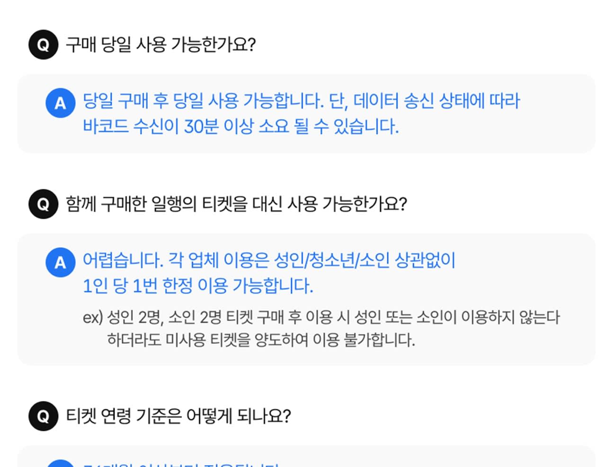Expand the question 구매 당일 사용 가능한가요?
Image resolution: width=613 pixels, height=467 pixels.
pyautogui.click(x=161, y=45)
